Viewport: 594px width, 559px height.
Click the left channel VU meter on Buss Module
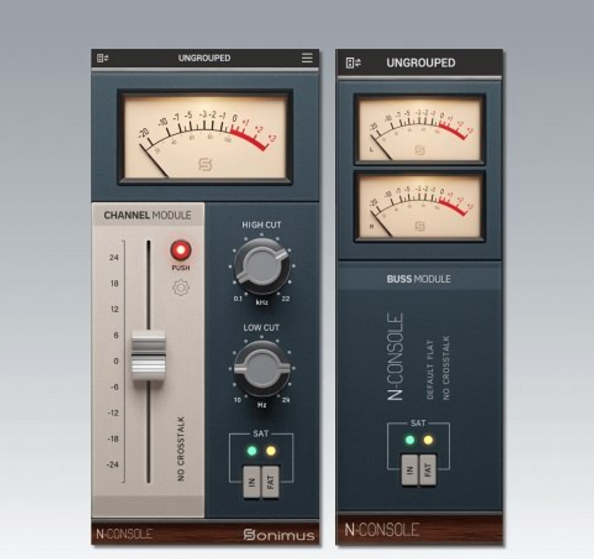point(420,129)
